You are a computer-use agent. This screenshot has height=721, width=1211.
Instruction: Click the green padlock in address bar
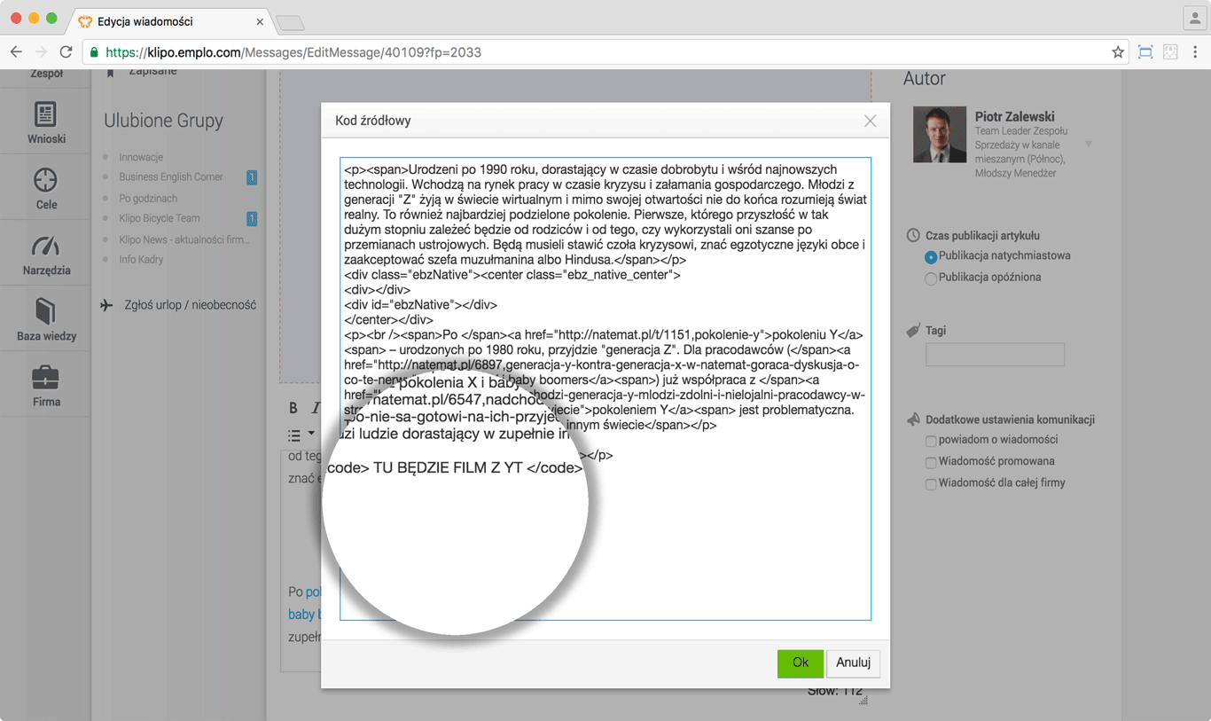point(95,52)
